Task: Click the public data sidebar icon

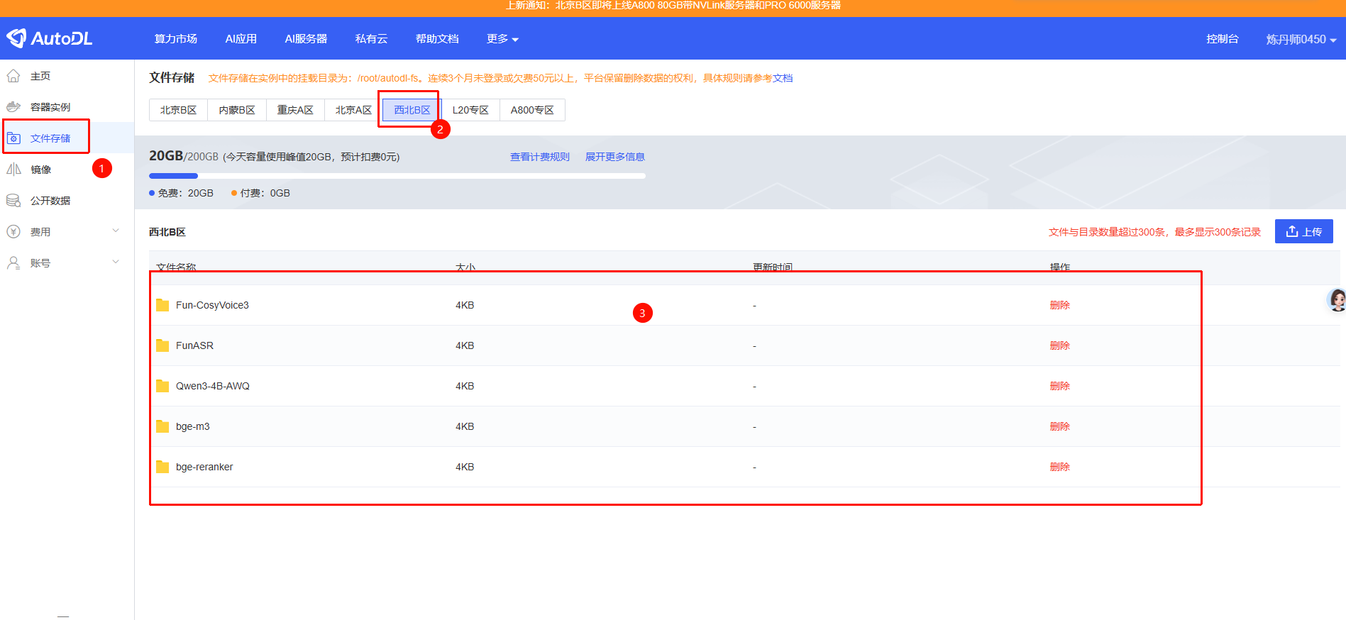Action: [13, 201]
